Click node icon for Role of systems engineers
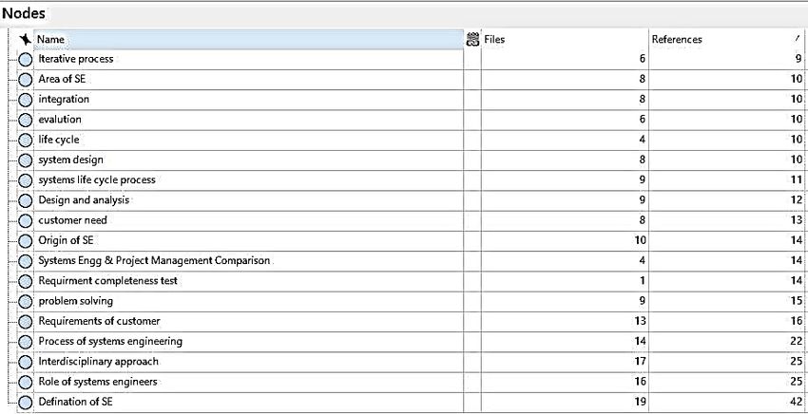Screen dimensions: 808x414 [26, 382]
